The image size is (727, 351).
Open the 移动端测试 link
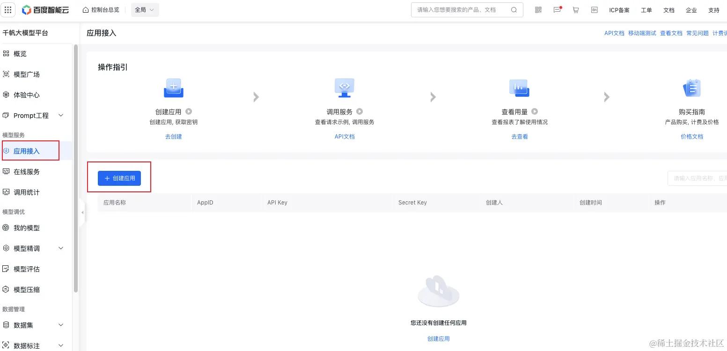pos(642,33)
